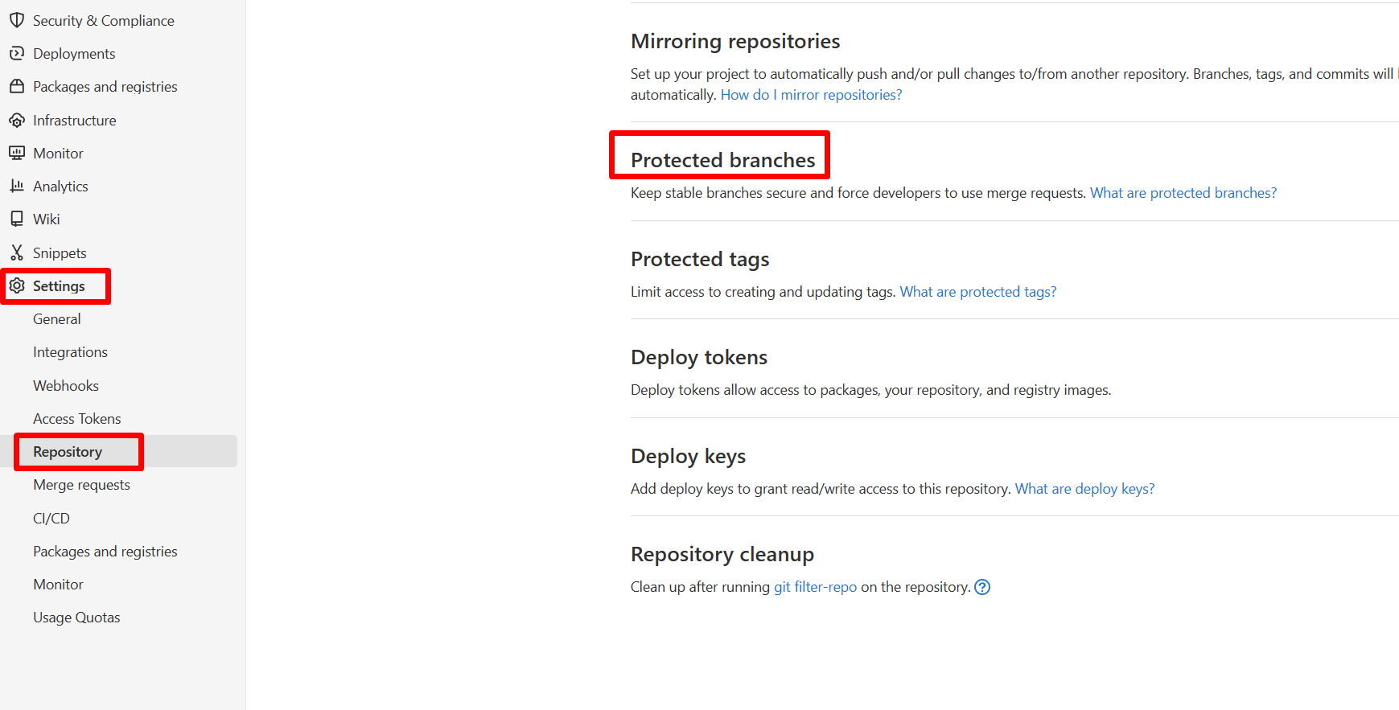1399x710 pixels.
Task: Open the General settings menu item
Action: [x=56, y=318]
